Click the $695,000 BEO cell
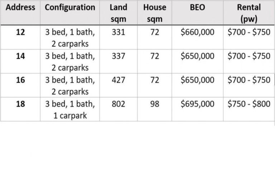 [198, 104]
